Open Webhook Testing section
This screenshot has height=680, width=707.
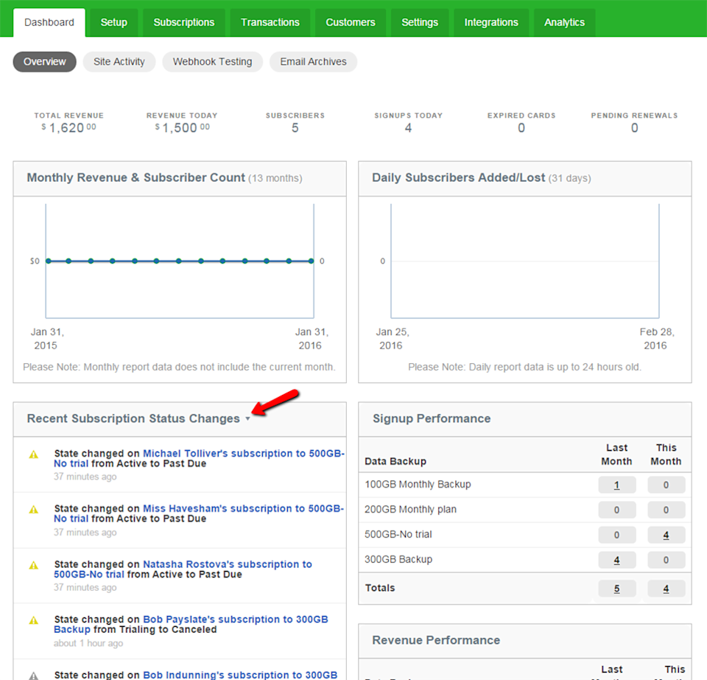pos(212,62)
